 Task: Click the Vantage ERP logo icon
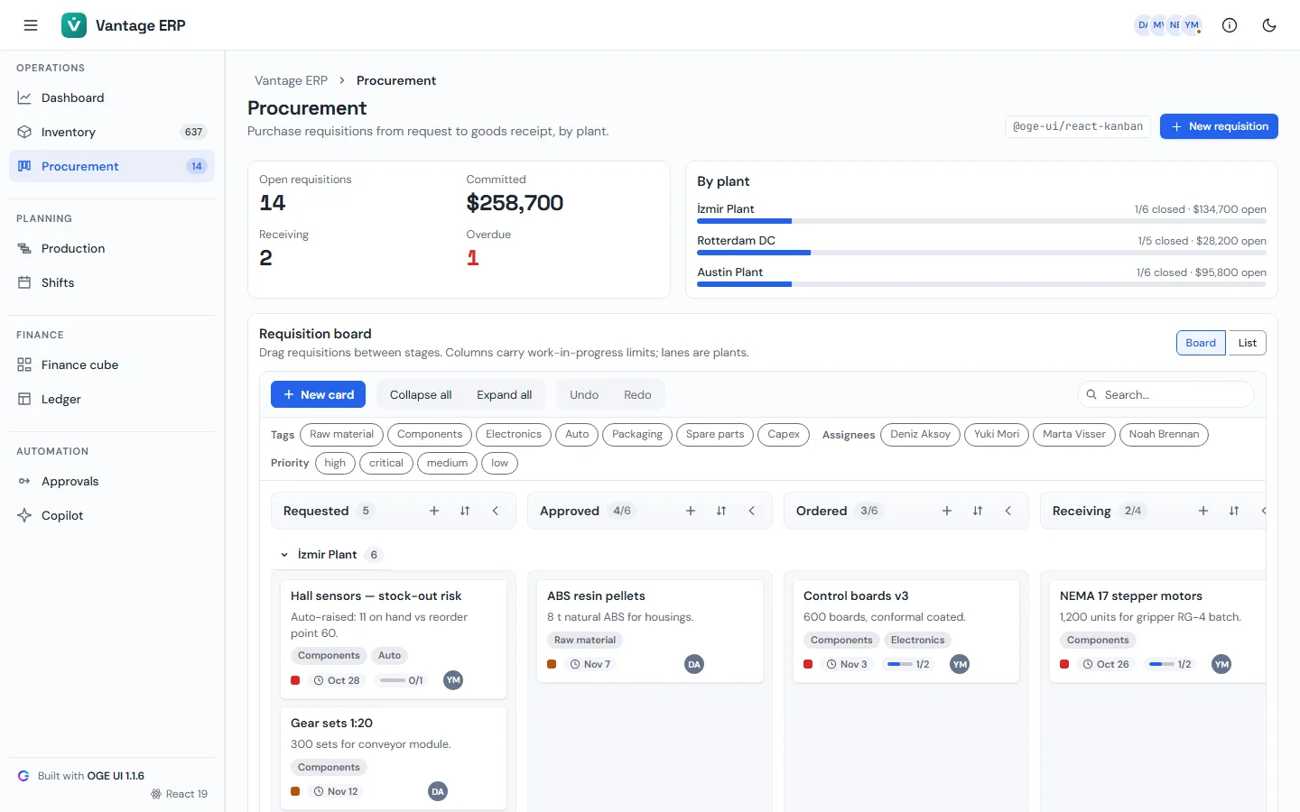tap(74, 25)
